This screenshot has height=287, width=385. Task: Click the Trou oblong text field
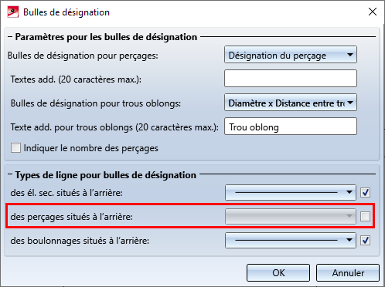click(x=291, y=127)
